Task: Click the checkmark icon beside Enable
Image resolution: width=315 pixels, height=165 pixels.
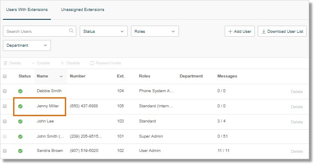Action: tap(33, 63)
